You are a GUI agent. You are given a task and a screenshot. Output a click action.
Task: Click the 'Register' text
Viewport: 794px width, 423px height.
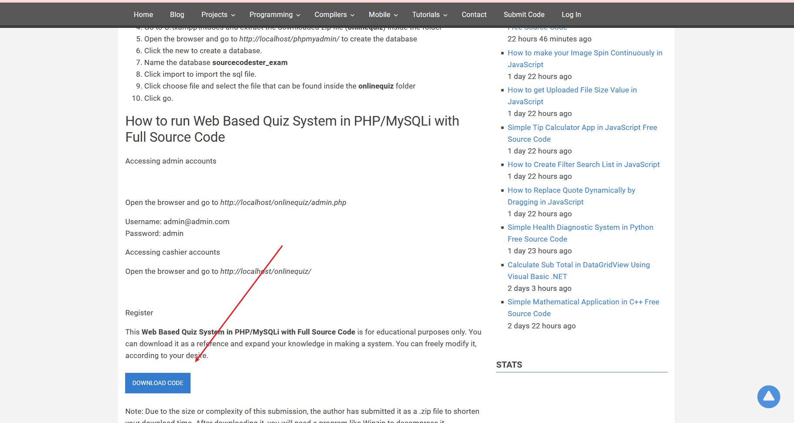pyautogui.click(x=139, y=313)
